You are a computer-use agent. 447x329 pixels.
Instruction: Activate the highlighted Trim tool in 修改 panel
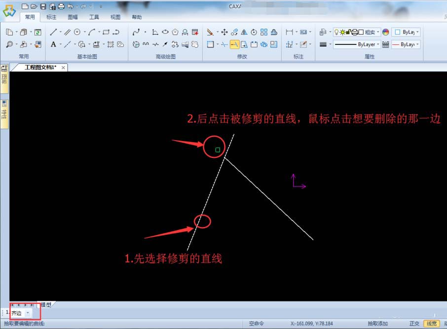[235, 44]
